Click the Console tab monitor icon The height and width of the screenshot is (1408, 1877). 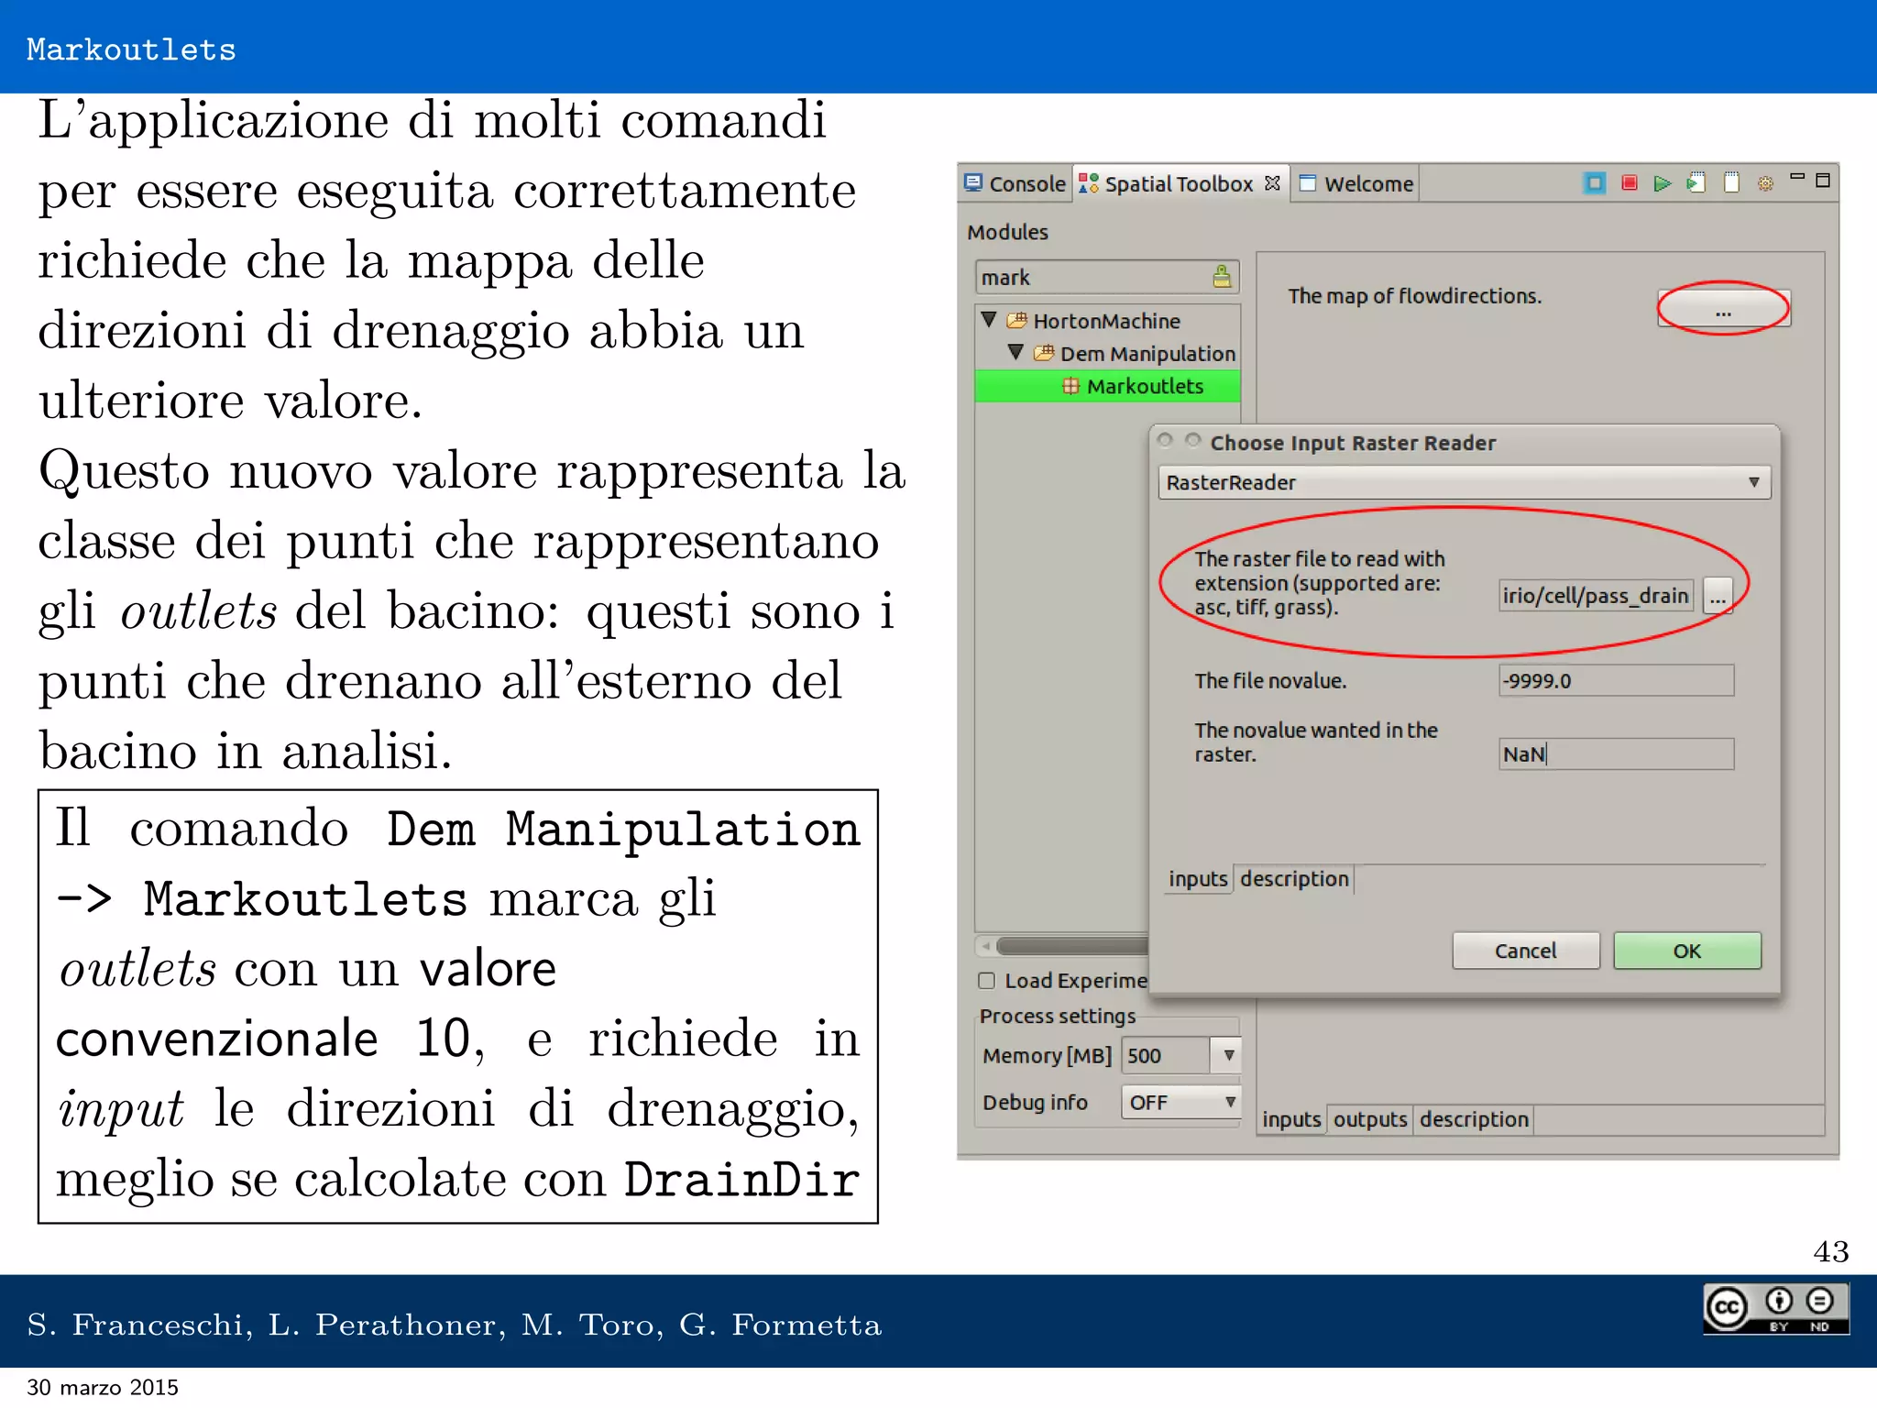(973, 183)
